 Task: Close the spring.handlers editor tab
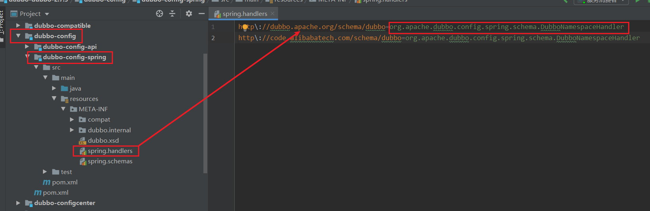pos(272,14)
